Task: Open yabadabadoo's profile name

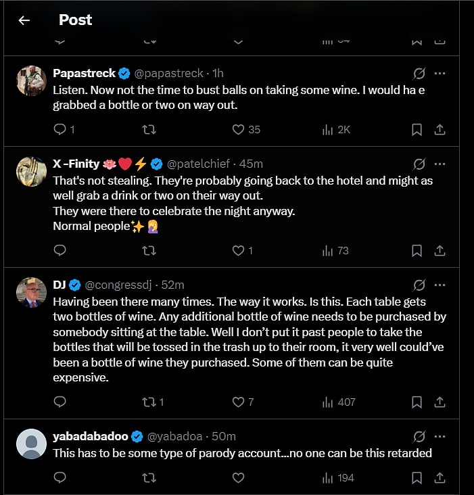Action: (91, 436)
